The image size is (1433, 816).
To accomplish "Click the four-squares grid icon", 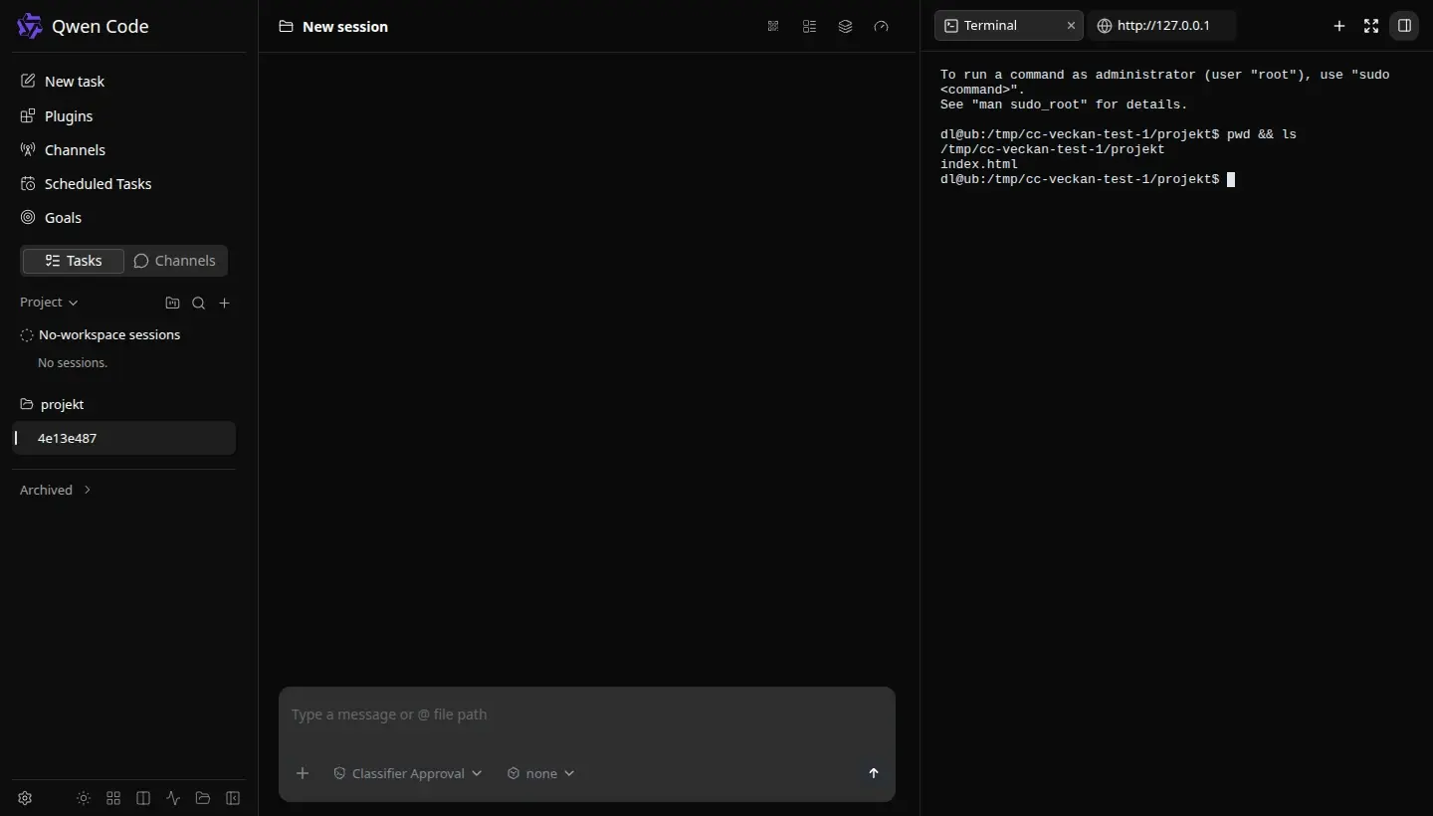I will (113, 798).
